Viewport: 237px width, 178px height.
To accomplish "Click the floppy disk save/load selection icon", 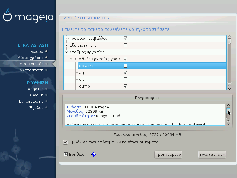I will pyautogui.click(x=94, y=155).
